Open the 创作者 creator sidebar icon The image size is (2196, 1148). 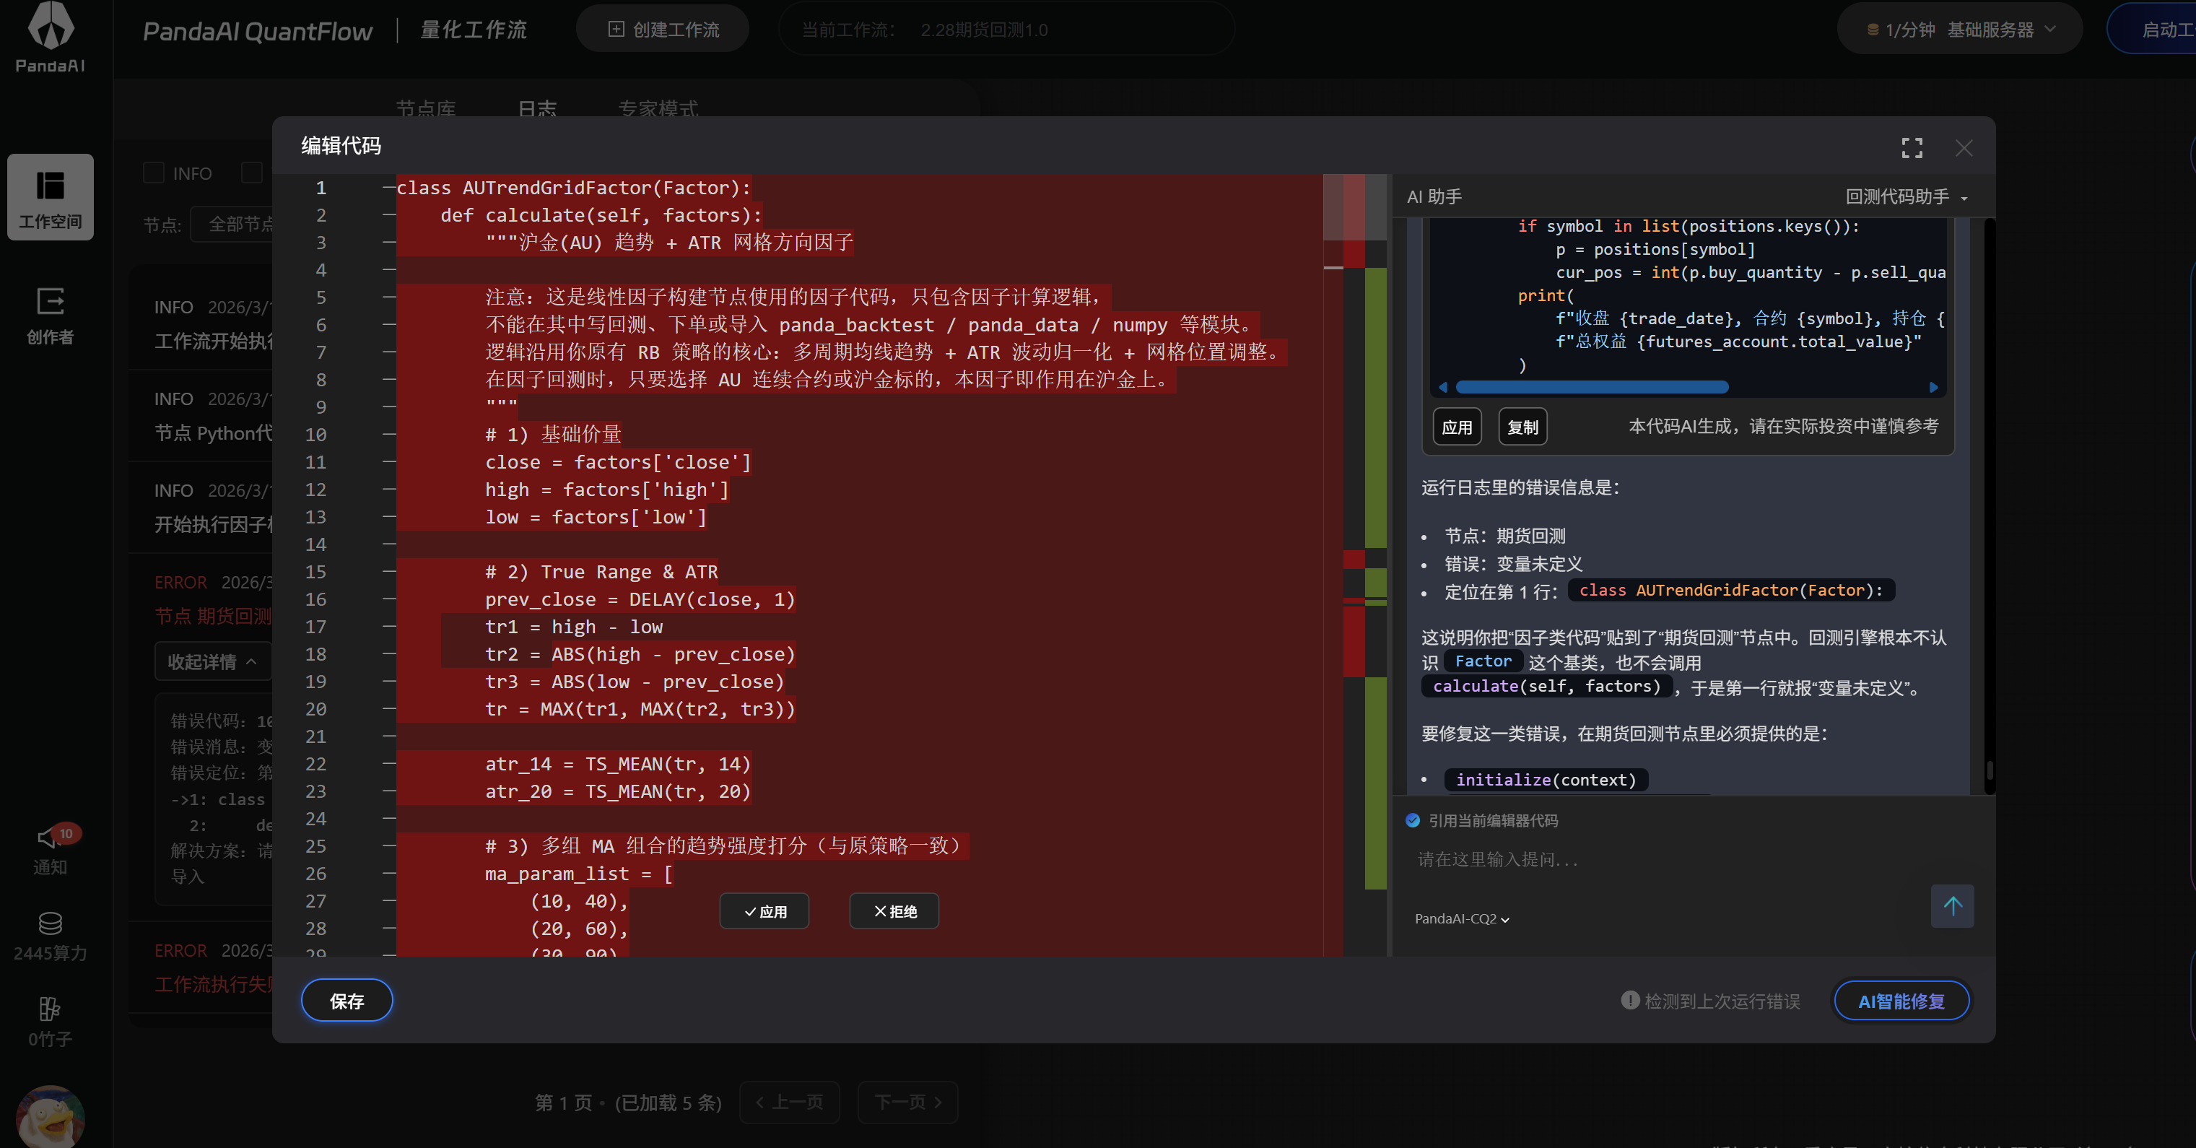51,315
